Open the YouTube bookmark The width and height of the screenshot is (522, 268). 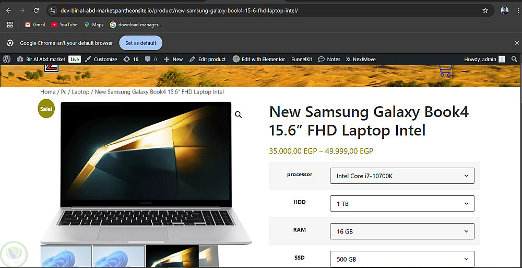click(x=64, y=25)
